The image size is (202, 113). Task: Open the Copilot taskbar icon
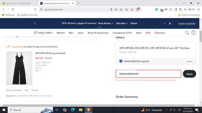tap(65, 110)
